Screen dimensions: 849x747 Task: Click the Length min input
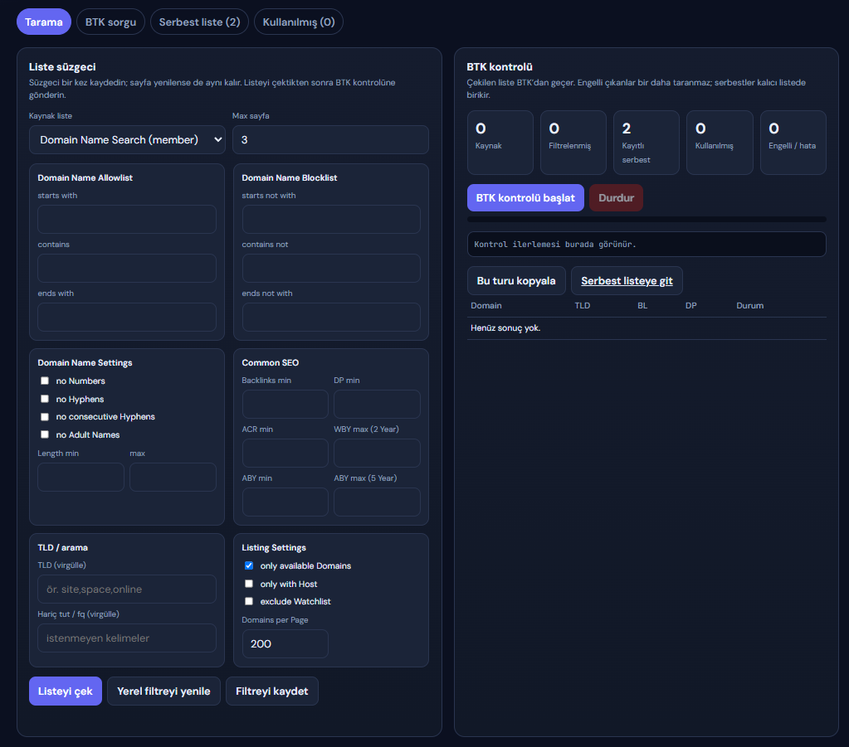point(81,477)
